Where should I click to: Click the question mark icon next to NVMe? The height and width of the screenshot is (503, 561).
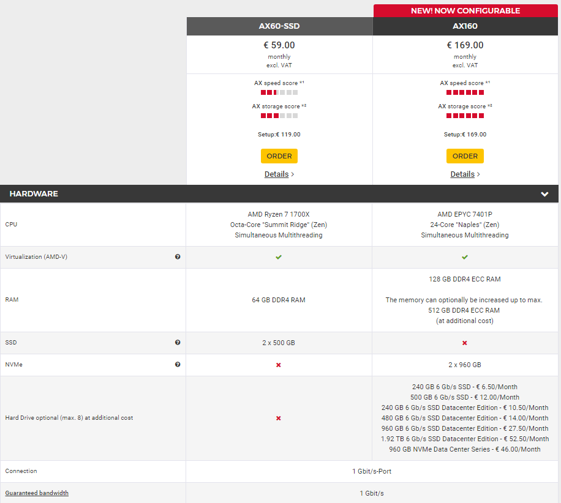pyautogui.click(x=178, y=365)
